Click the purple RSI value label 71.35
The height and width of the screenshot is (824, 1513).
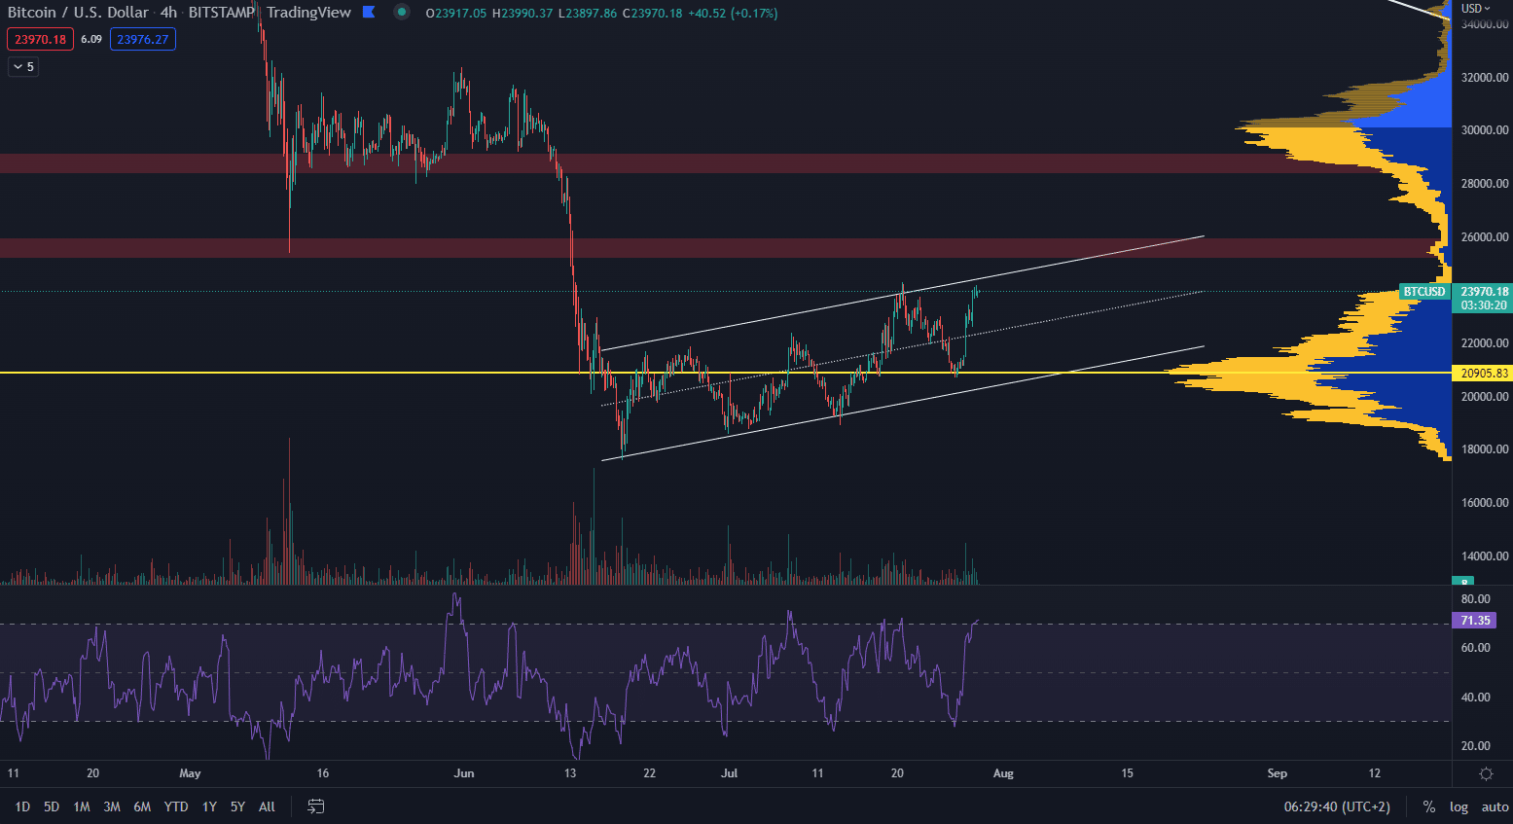(x=1475, y=621)
